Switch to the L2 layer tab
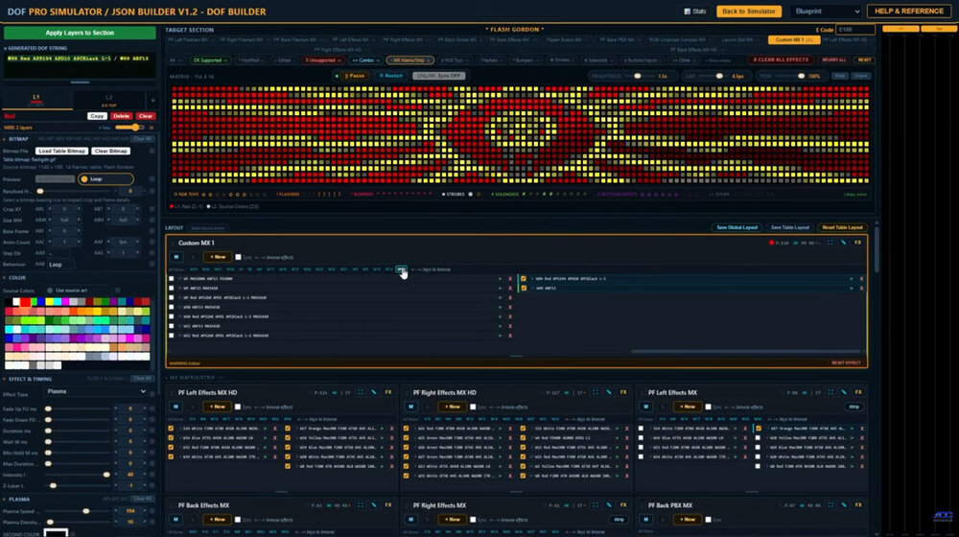Viewport: 959px width, 537px height. coord(109,100)
